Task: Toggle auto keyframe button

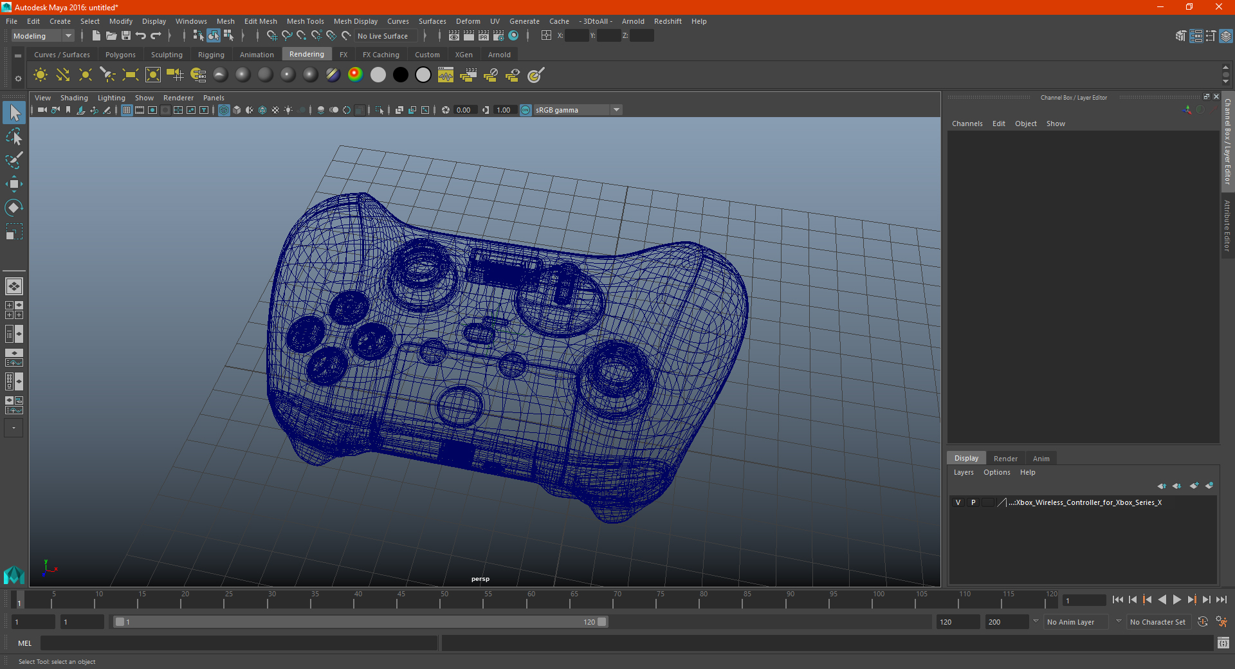Action: [1203, 622]
